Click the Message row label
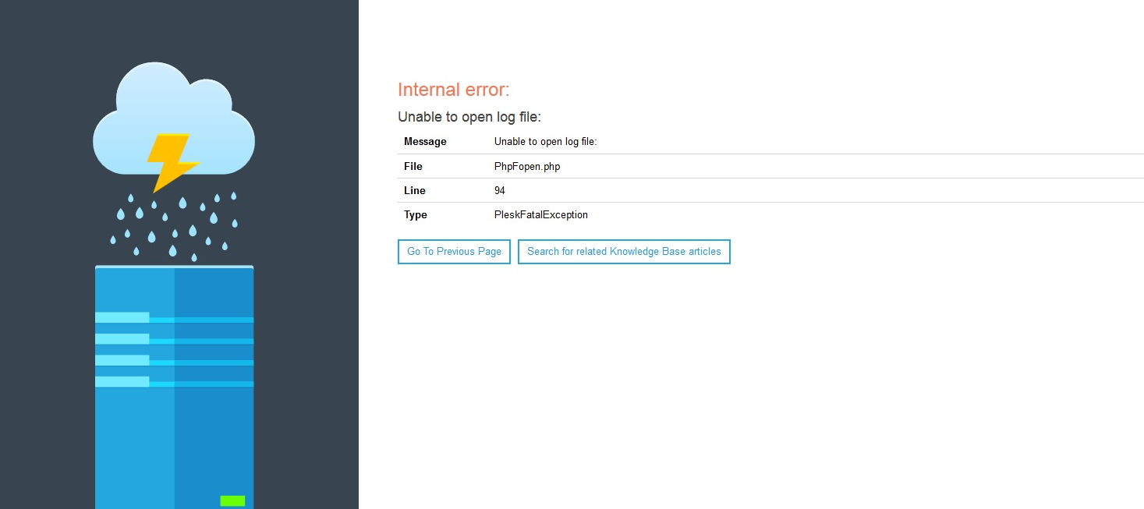The width and height of the screenshot is (1144, 509). coord(425,142)
